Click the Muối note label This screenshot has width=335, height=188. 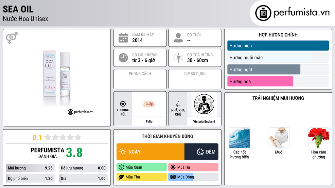tap(279, 152)
